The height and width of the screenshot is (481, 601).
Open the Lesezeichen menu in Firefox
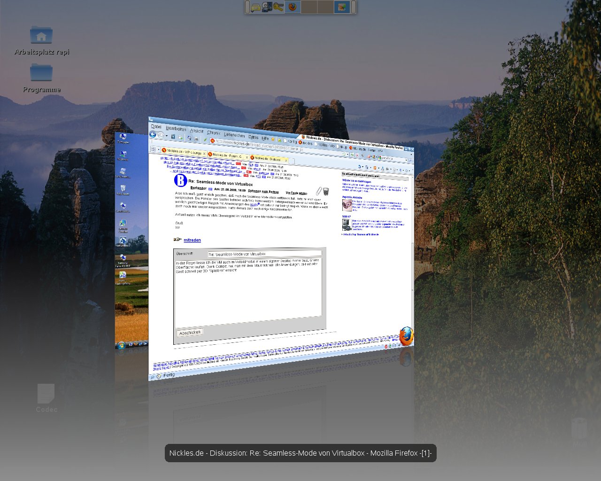234,135
